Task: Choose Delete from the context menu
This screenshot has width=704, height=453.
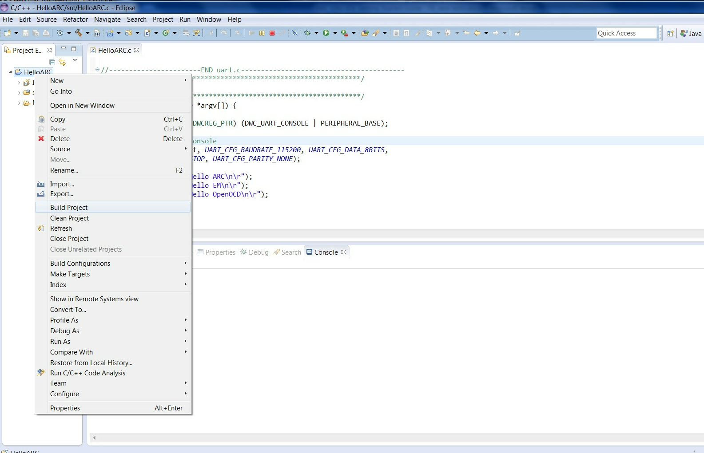Action: pyautogui.click(x=113, y=138)
